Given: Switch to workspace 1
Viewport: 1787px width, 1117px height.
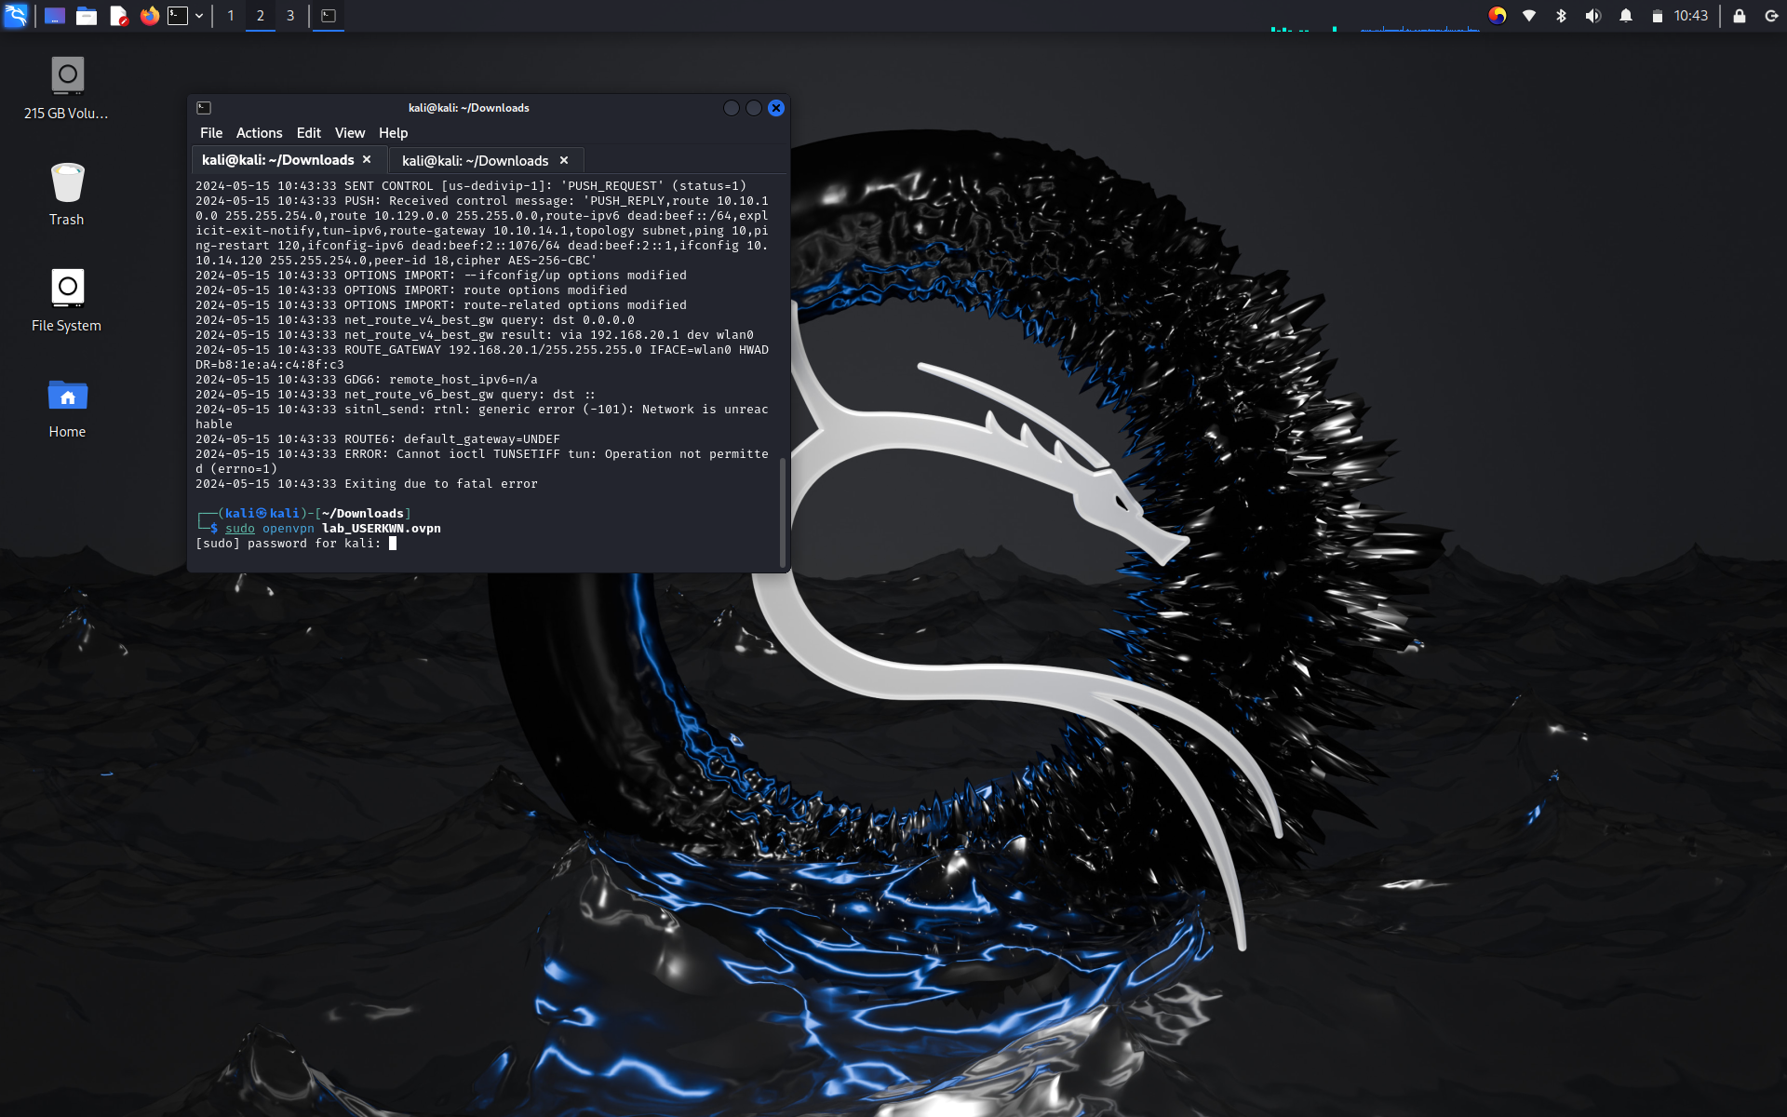Looking at the screenshot, I should pyautogui.click(x=231, y=16).
